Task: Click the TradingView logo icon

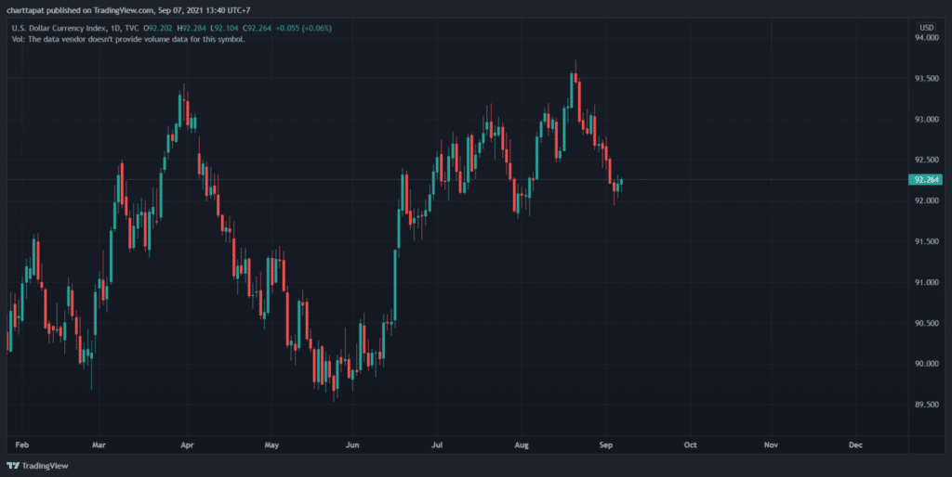Action: pyautogui.click(x=12, y=466)
